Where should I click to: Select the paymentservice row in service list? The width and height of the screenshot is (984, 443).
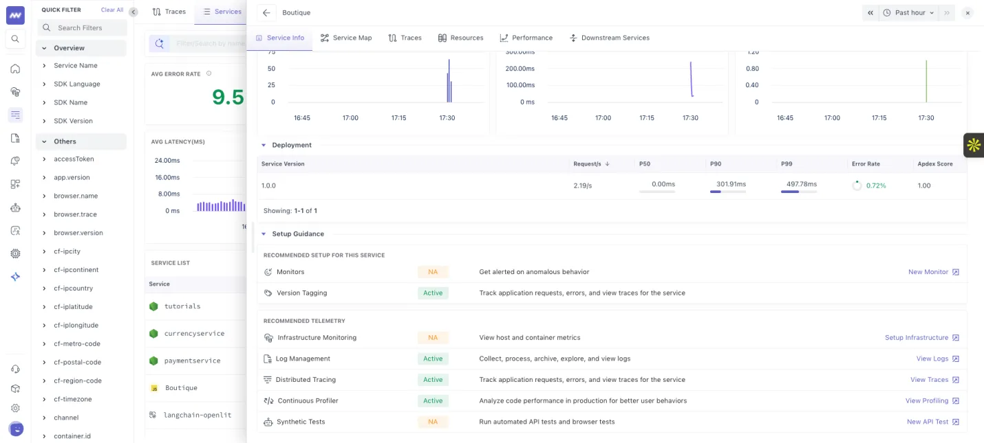196,361
